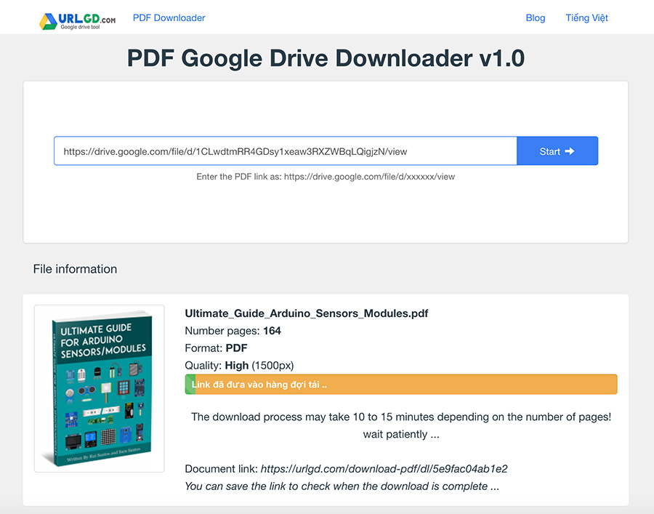Click the Start button

point(557,151)
